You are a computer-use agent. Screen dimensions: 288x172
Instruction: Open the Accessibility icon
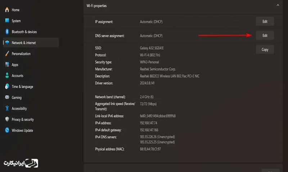click(7, 109)
